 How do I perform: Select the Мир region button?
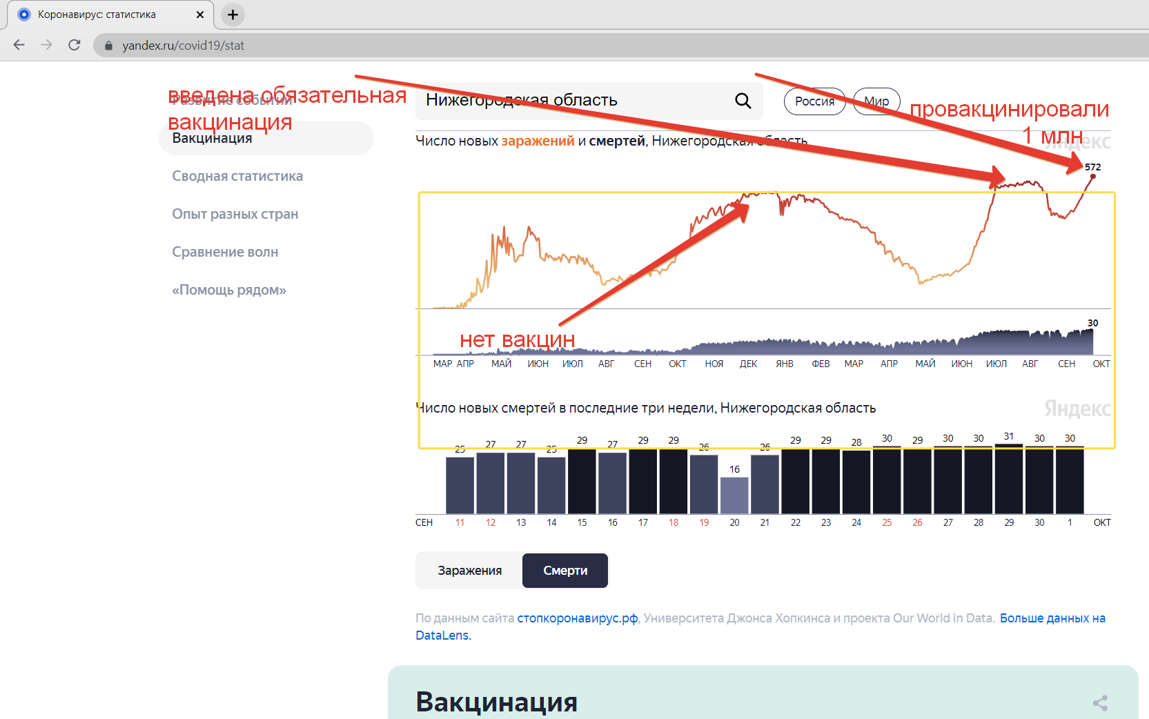tap(877, 101)
